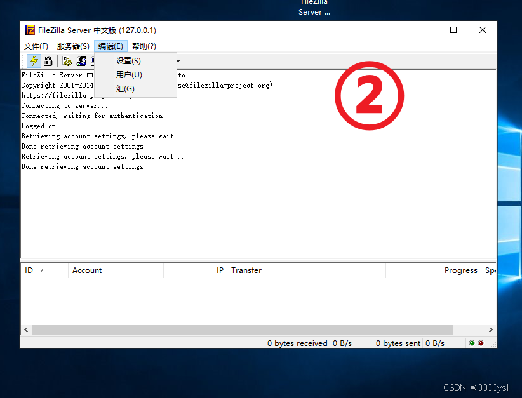Click the 'Connecting to server...' log line

click(x=64, y=106)
